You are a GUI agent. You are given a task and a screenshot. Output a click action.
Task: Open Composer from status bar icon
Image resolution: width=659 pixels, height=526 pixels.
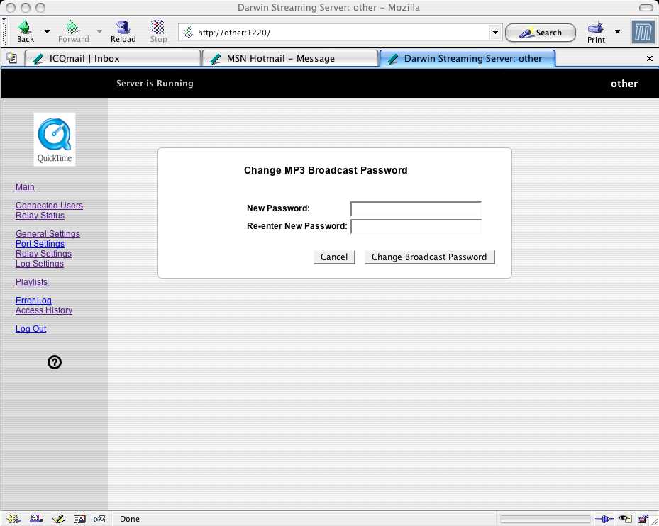tap(57, 519)
